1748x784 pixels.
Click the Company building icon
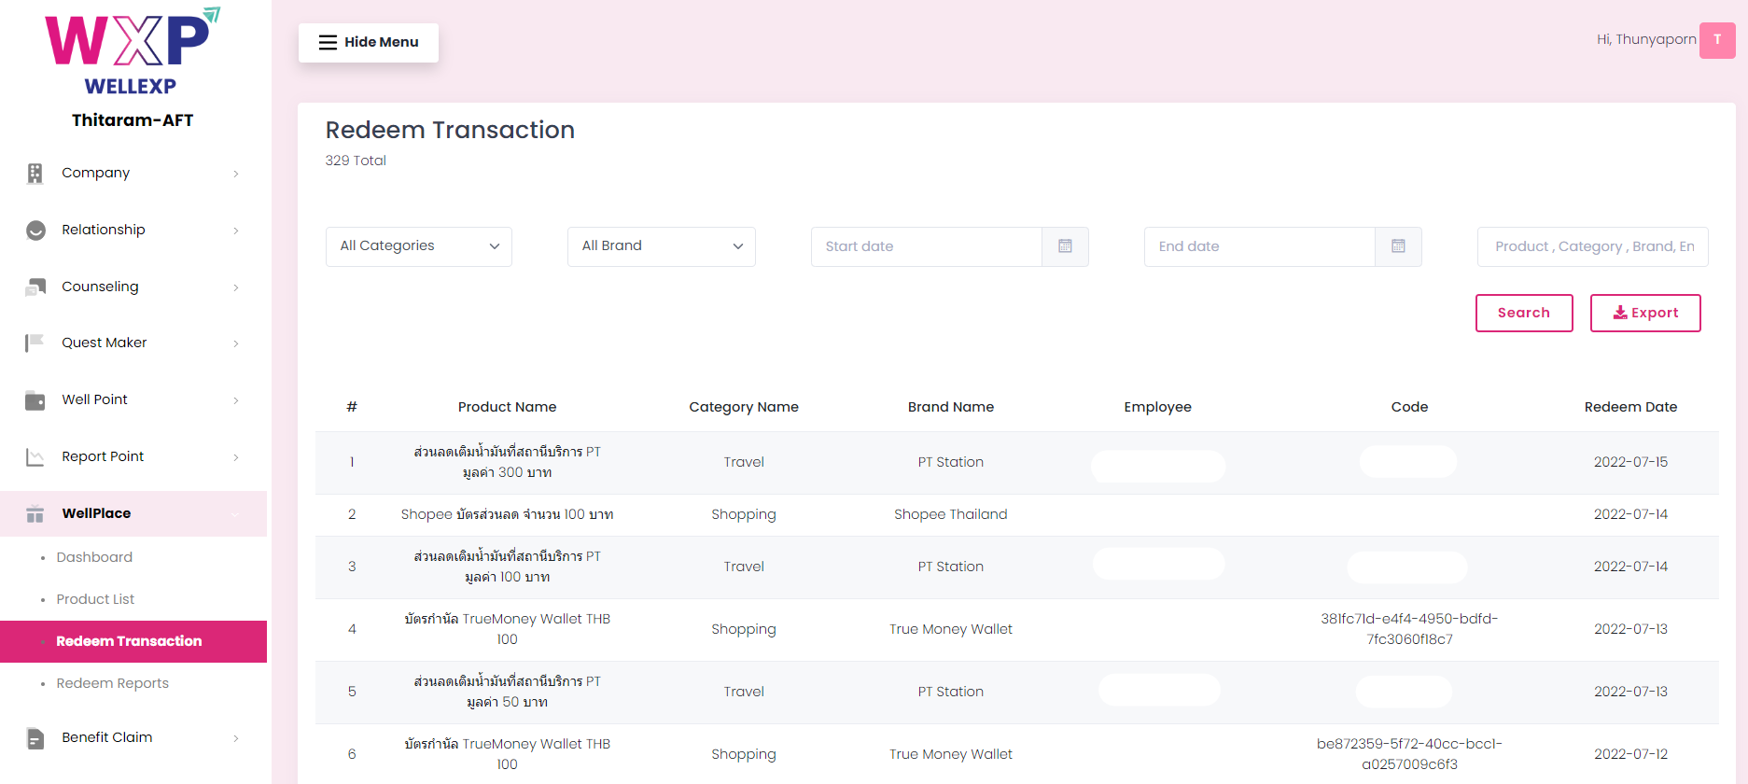click(35, 174)
